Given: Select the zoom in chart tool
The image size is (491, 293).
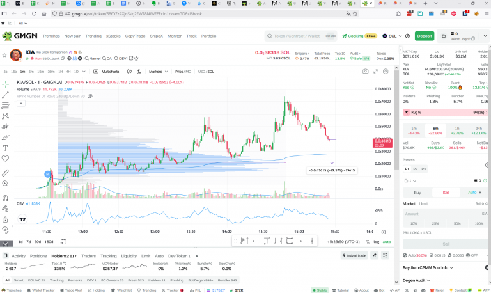Looking at the screenshot, I should (5, 184).
